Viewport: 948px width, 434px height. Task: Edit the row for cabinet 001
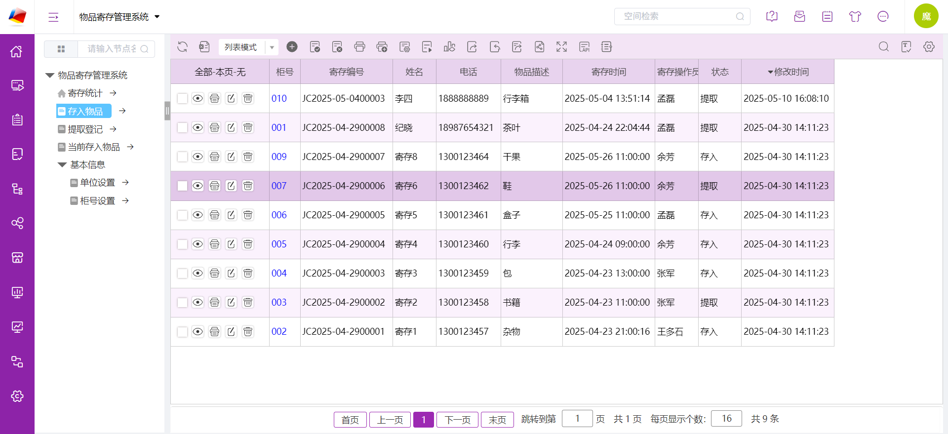[x=231, y=127]
